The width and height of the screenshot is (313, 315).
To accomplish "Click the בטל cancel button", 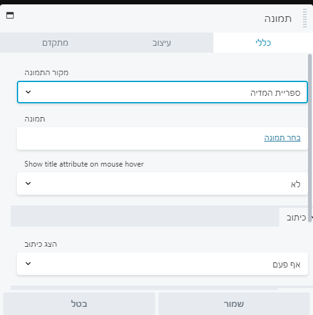I will (x=79, y=304).
